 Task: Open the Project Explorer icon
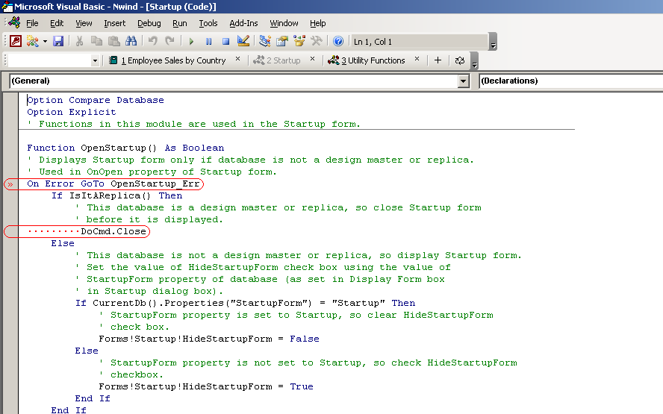click(x=265, y=41)
